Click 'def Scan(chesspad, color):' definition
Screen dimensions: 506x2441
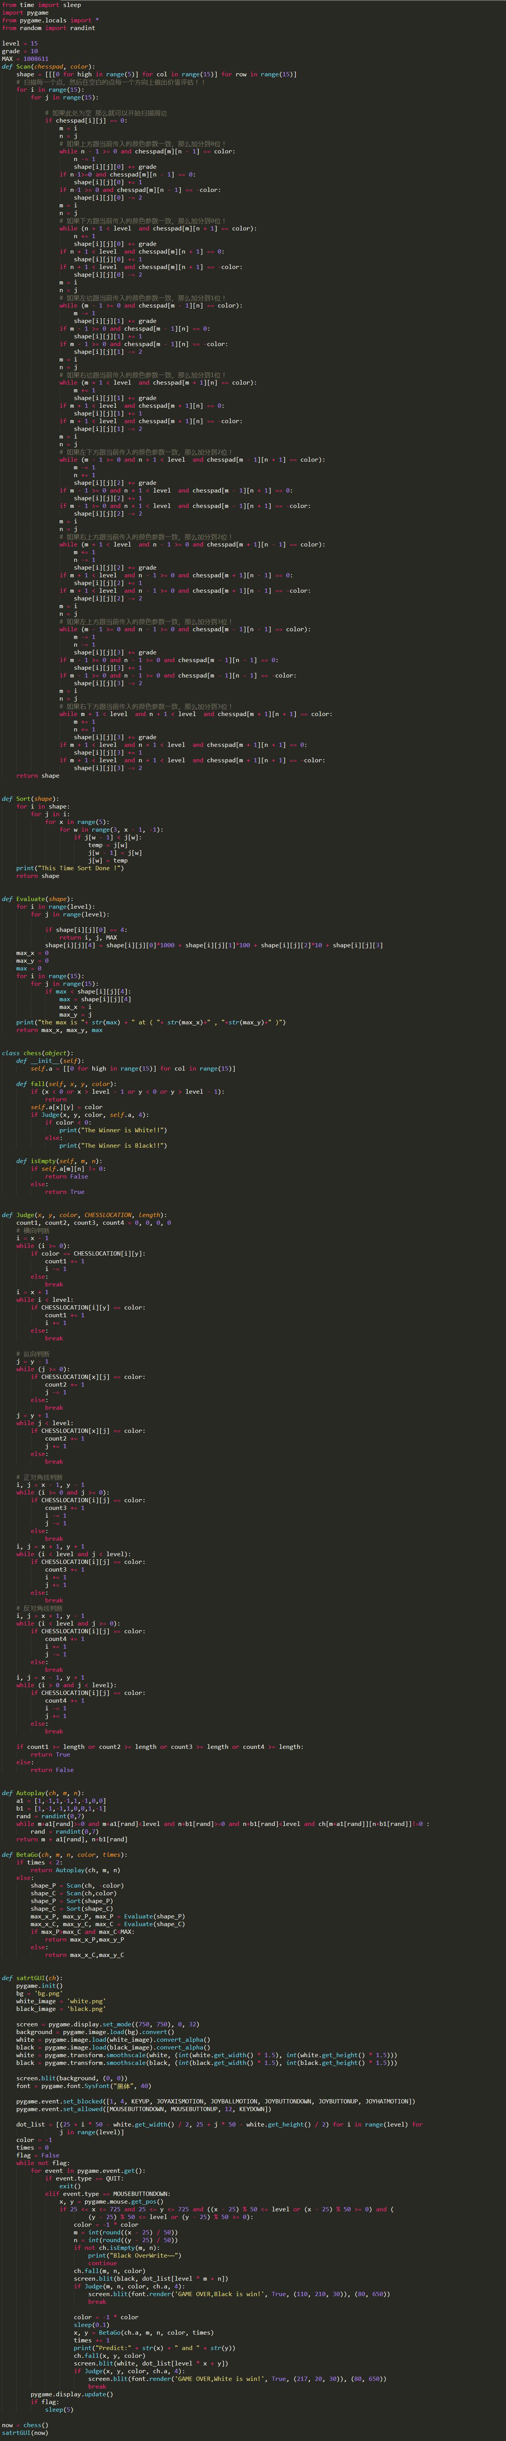pos(48,66)
